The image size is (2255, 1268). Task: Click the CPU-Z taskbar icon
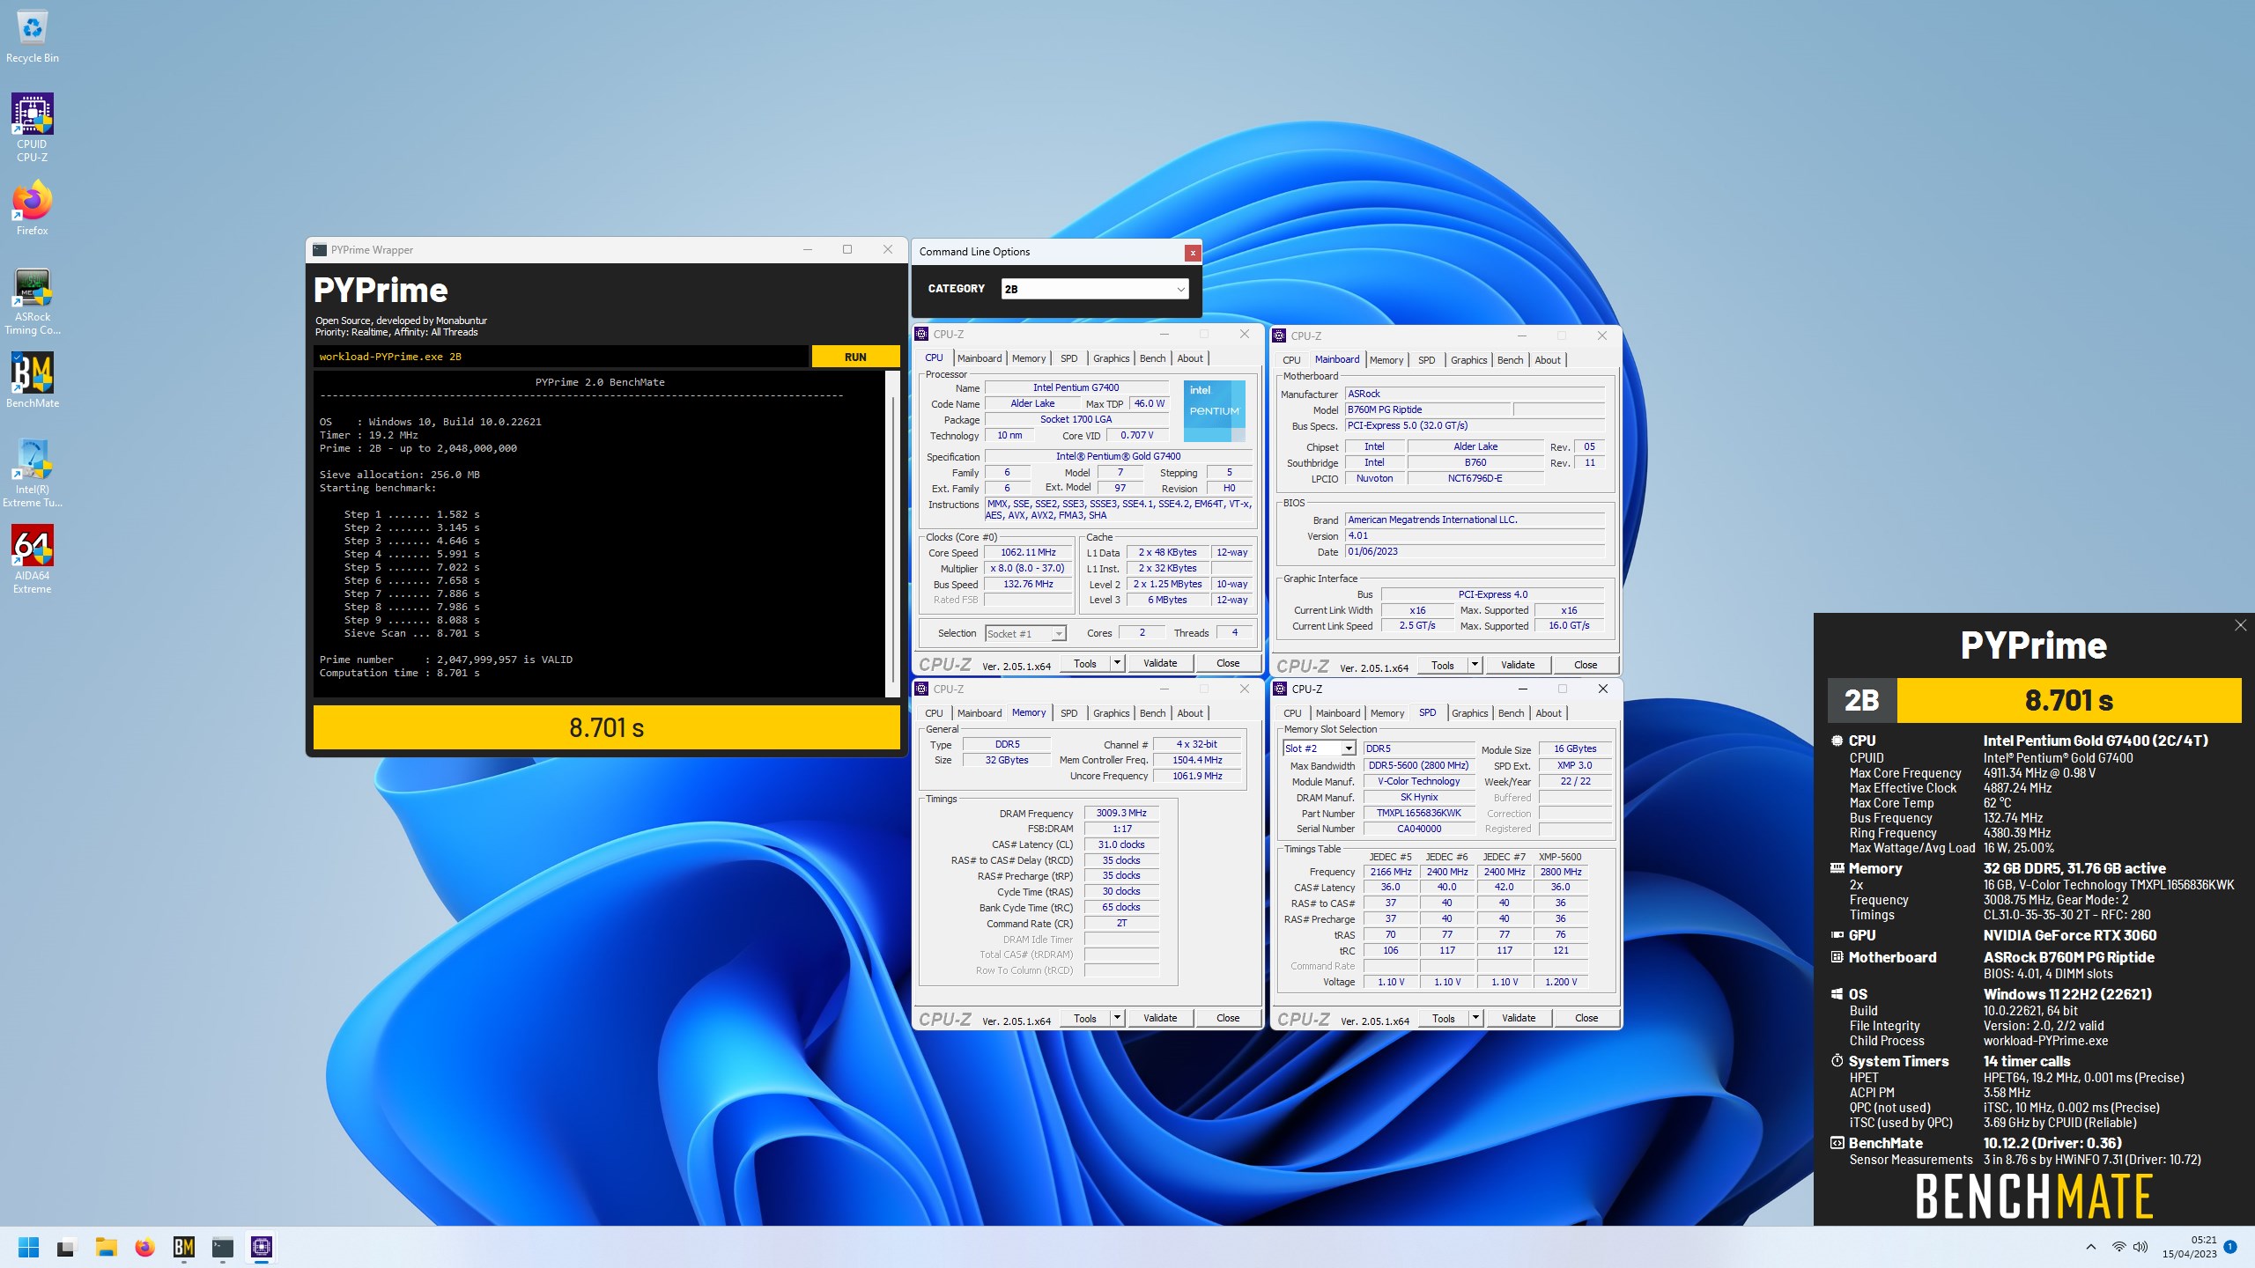pyautogui.click(x=261, y=1247)
